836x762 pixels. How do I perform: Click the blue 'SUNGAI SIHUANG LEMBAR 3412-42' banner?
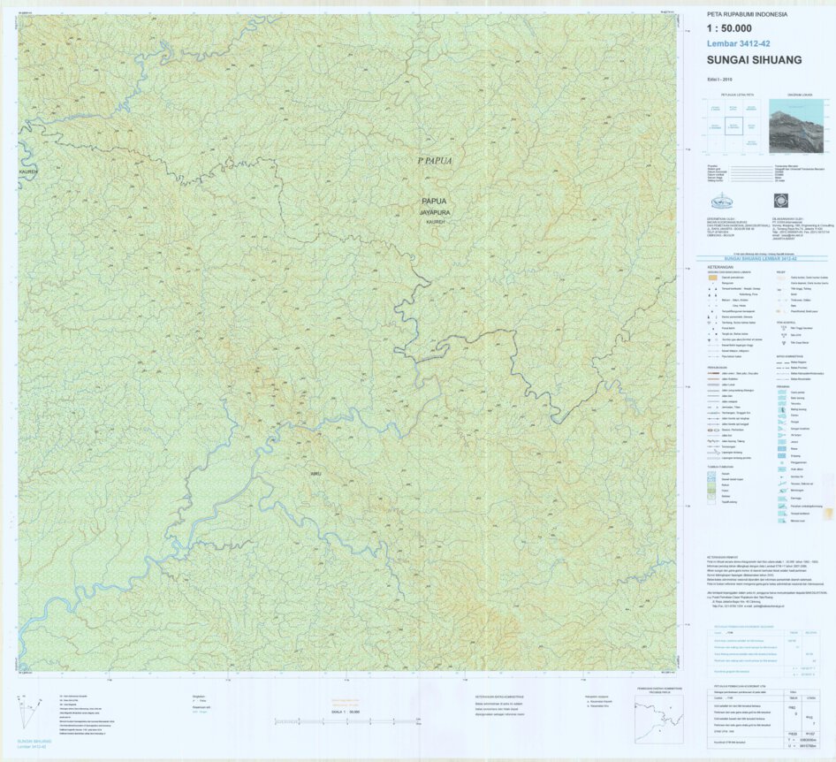pos(761,259)
